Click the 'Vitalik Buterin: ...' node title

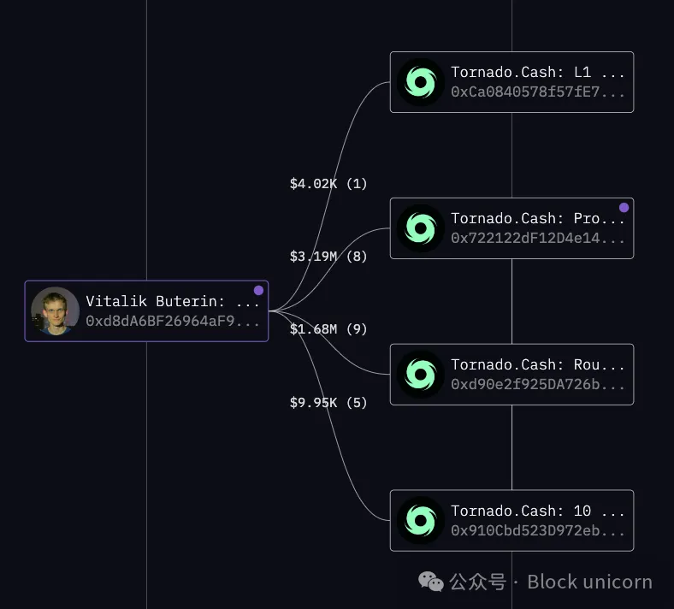point(173,301)
